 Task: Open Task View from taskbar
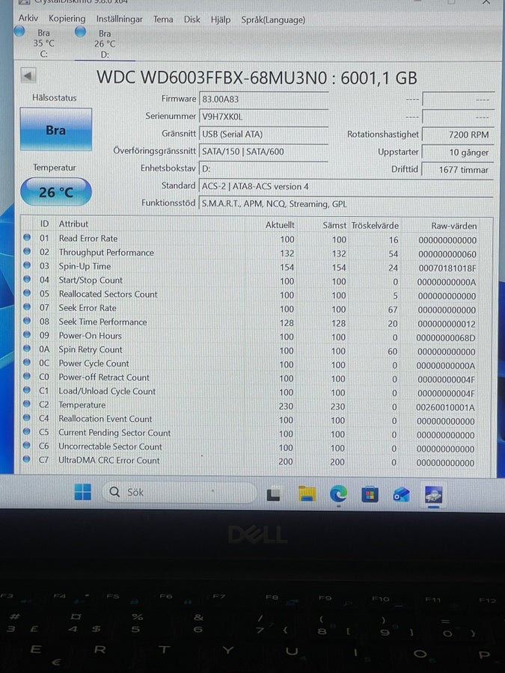[274, 494]
